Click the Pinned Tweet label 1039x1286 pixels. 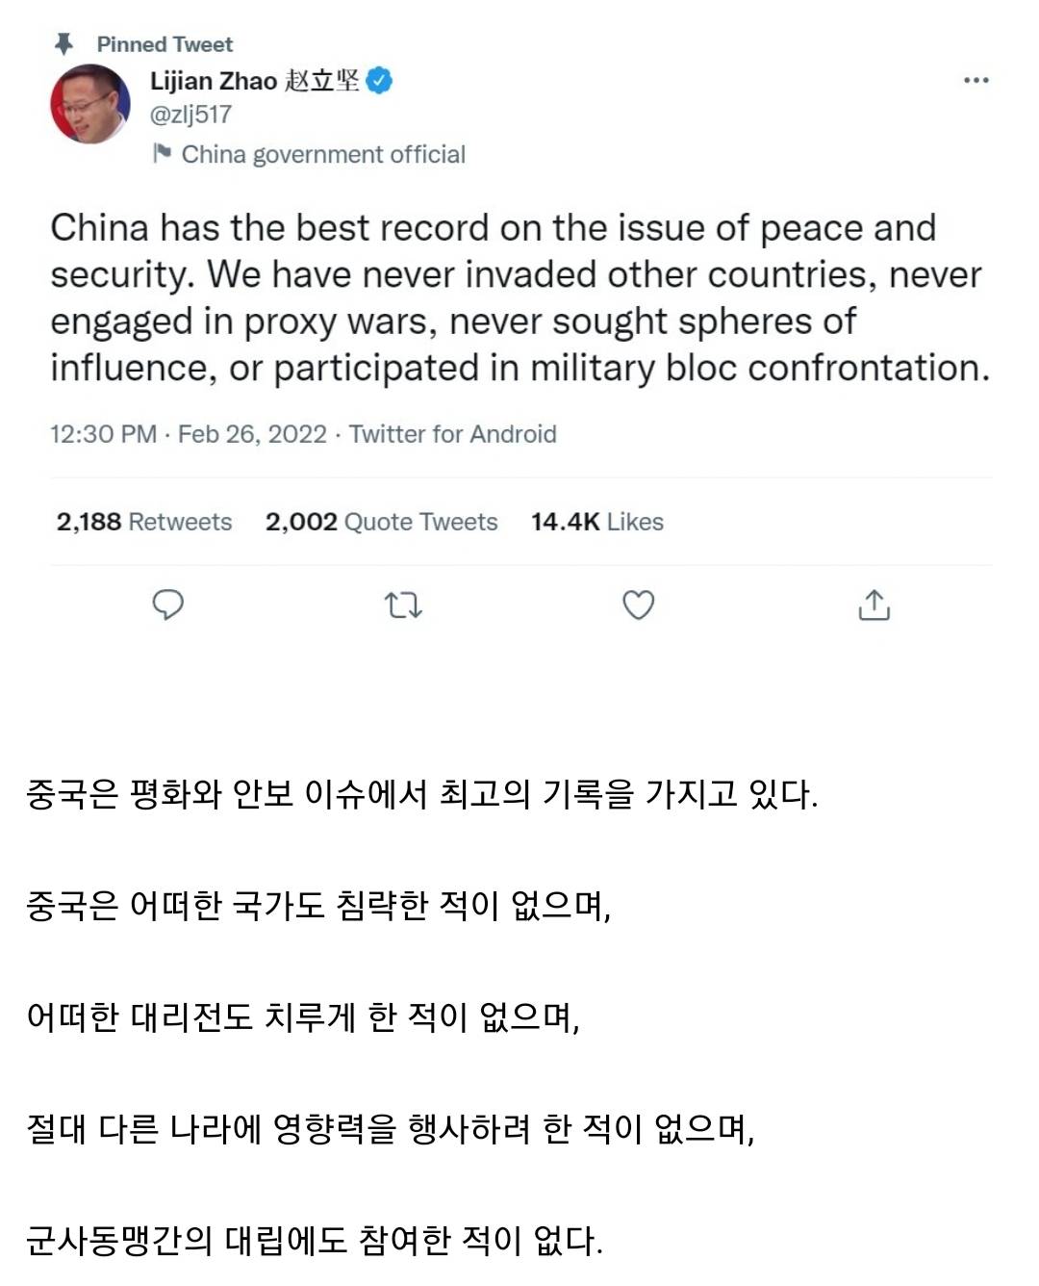pos(165,44)
